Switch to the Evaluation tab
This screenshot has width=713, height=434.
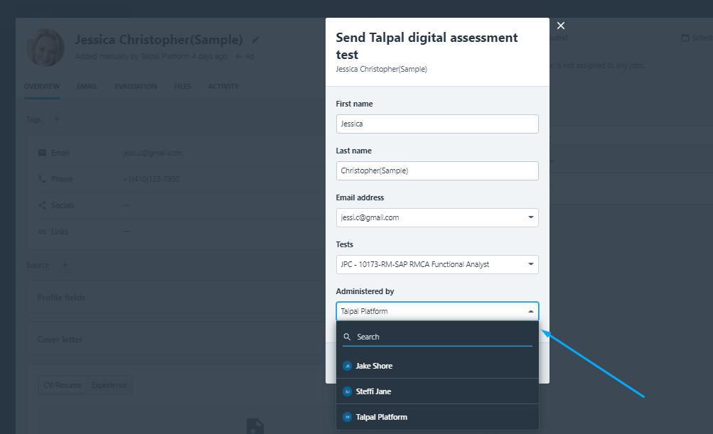point(136,87)
